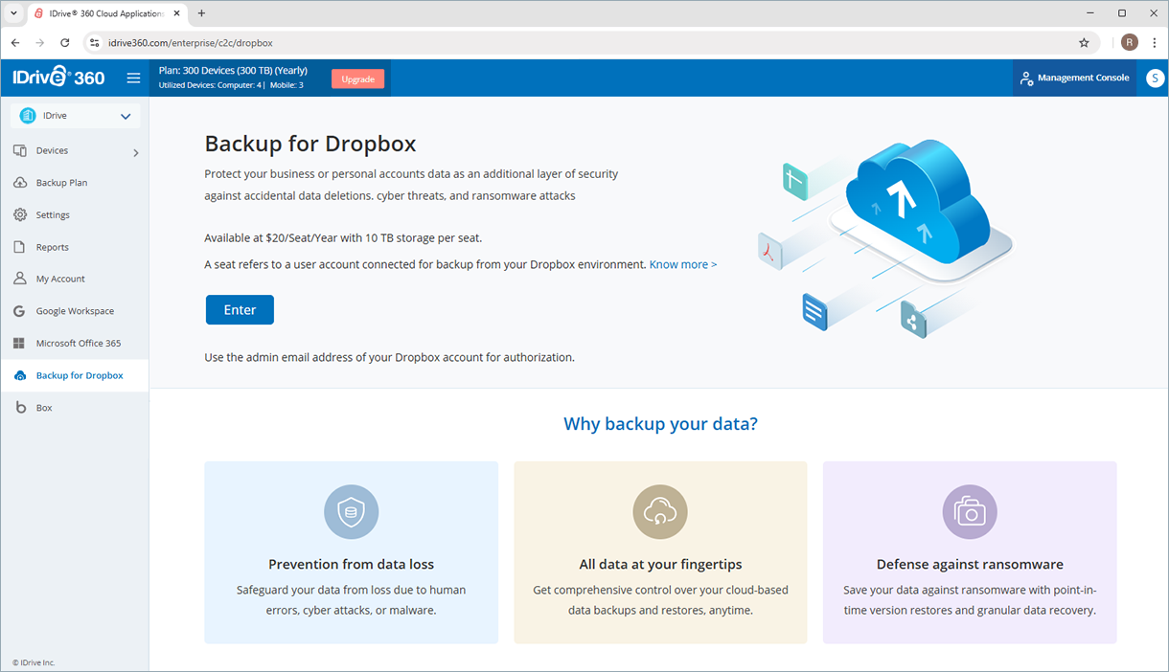1169x672 pixels.
Task: Click the All data at your fingertips card
Action: (x=660, y=552)
